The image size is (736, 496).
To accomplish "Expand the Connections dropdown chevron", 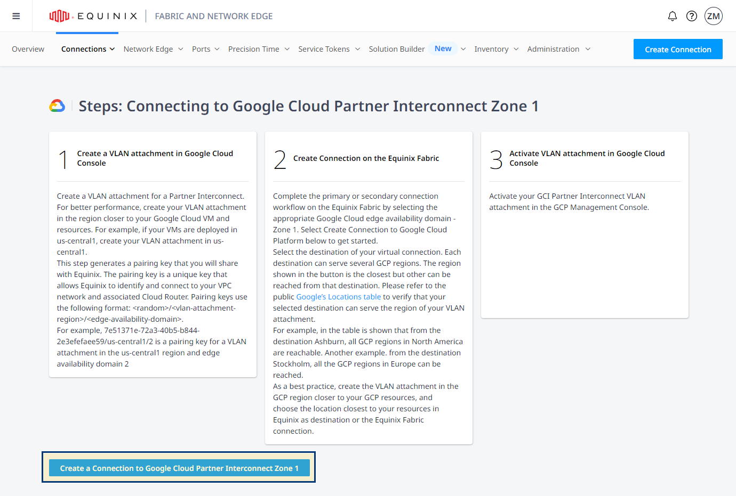I will pos(112,49).
